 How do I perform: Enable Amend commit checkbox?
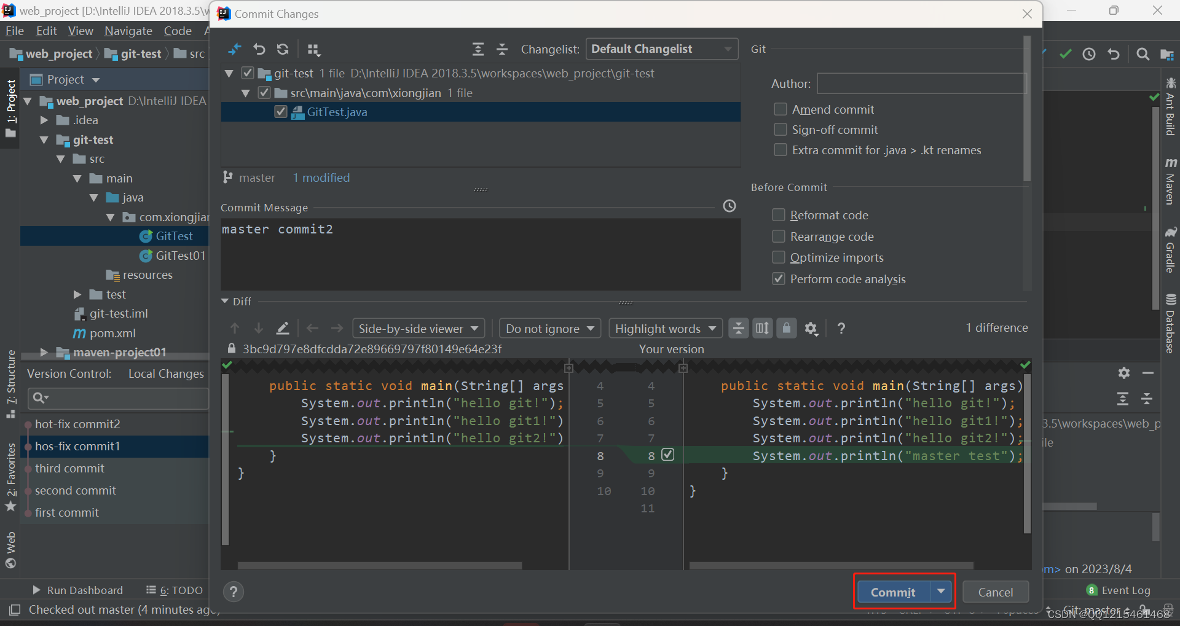(x=781, y=109)
